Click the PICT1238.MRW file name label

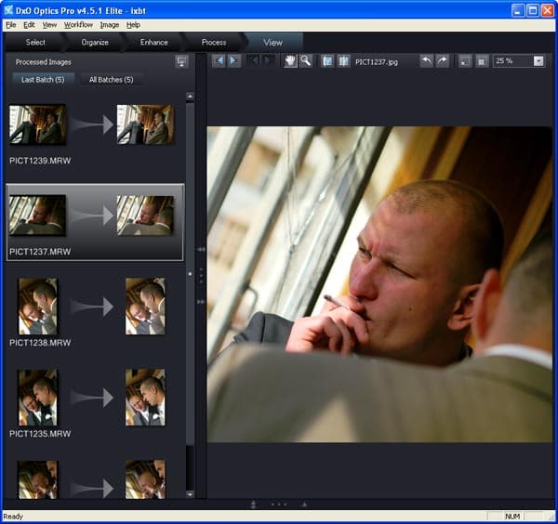tap(40, 343)
